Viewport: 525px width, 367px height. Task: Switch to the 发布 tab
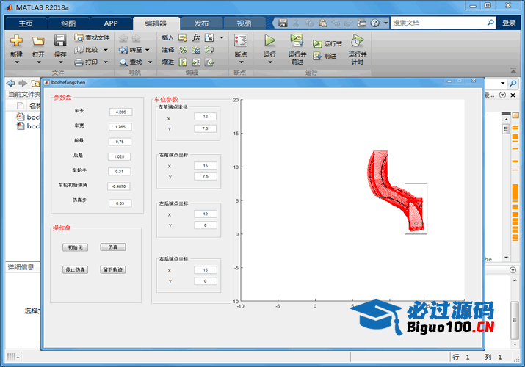pyautogui.click(x=201, y=23)
